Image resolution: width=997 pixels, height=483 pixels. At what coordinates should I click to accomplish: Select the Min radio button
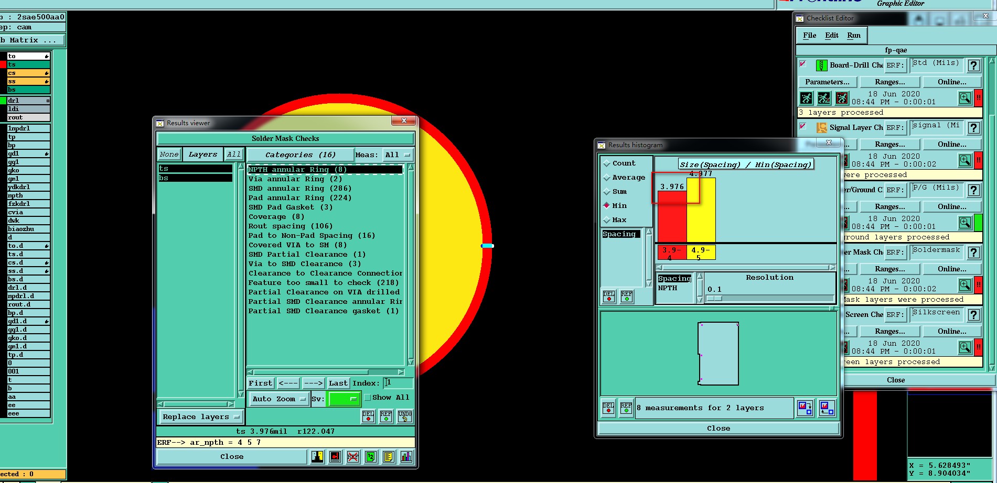pyautogui.click(x=607, y=206)
